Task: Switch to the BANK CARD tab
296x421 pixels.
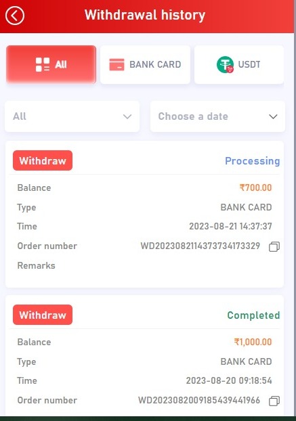Action: click(x=145, y=64)
